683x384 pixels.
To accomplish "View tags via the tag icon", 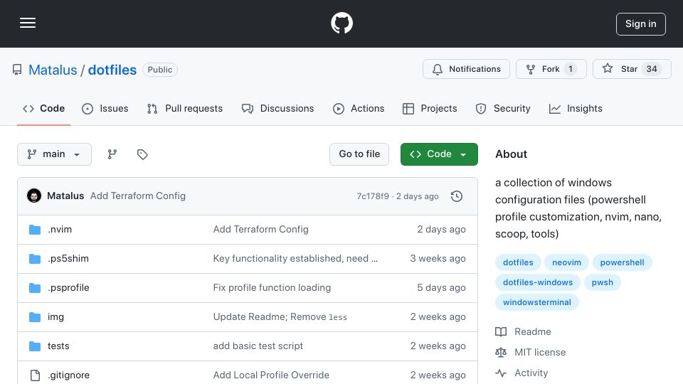I will pos(142,154).
